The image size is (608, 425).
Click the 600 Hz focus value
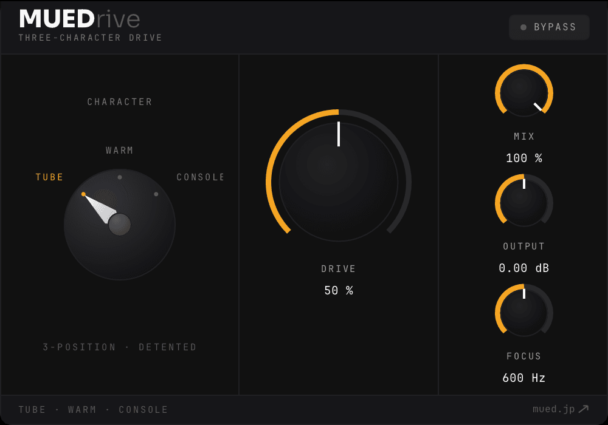click(x=524, y=378)
